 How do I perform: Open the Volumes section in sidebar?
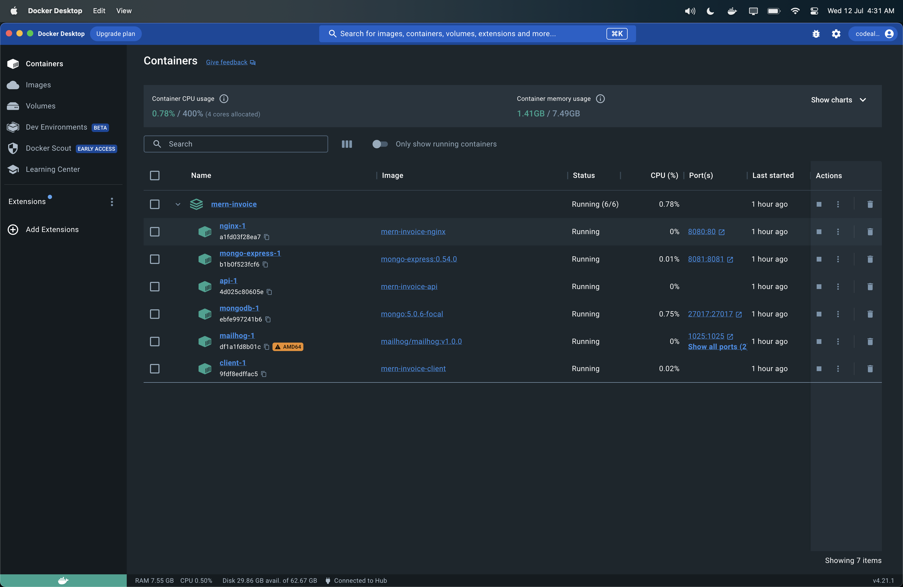coord(40,106)
